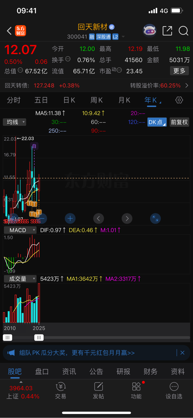Select the 资讯 tab
193x418 pixels.
click(69, 371)
